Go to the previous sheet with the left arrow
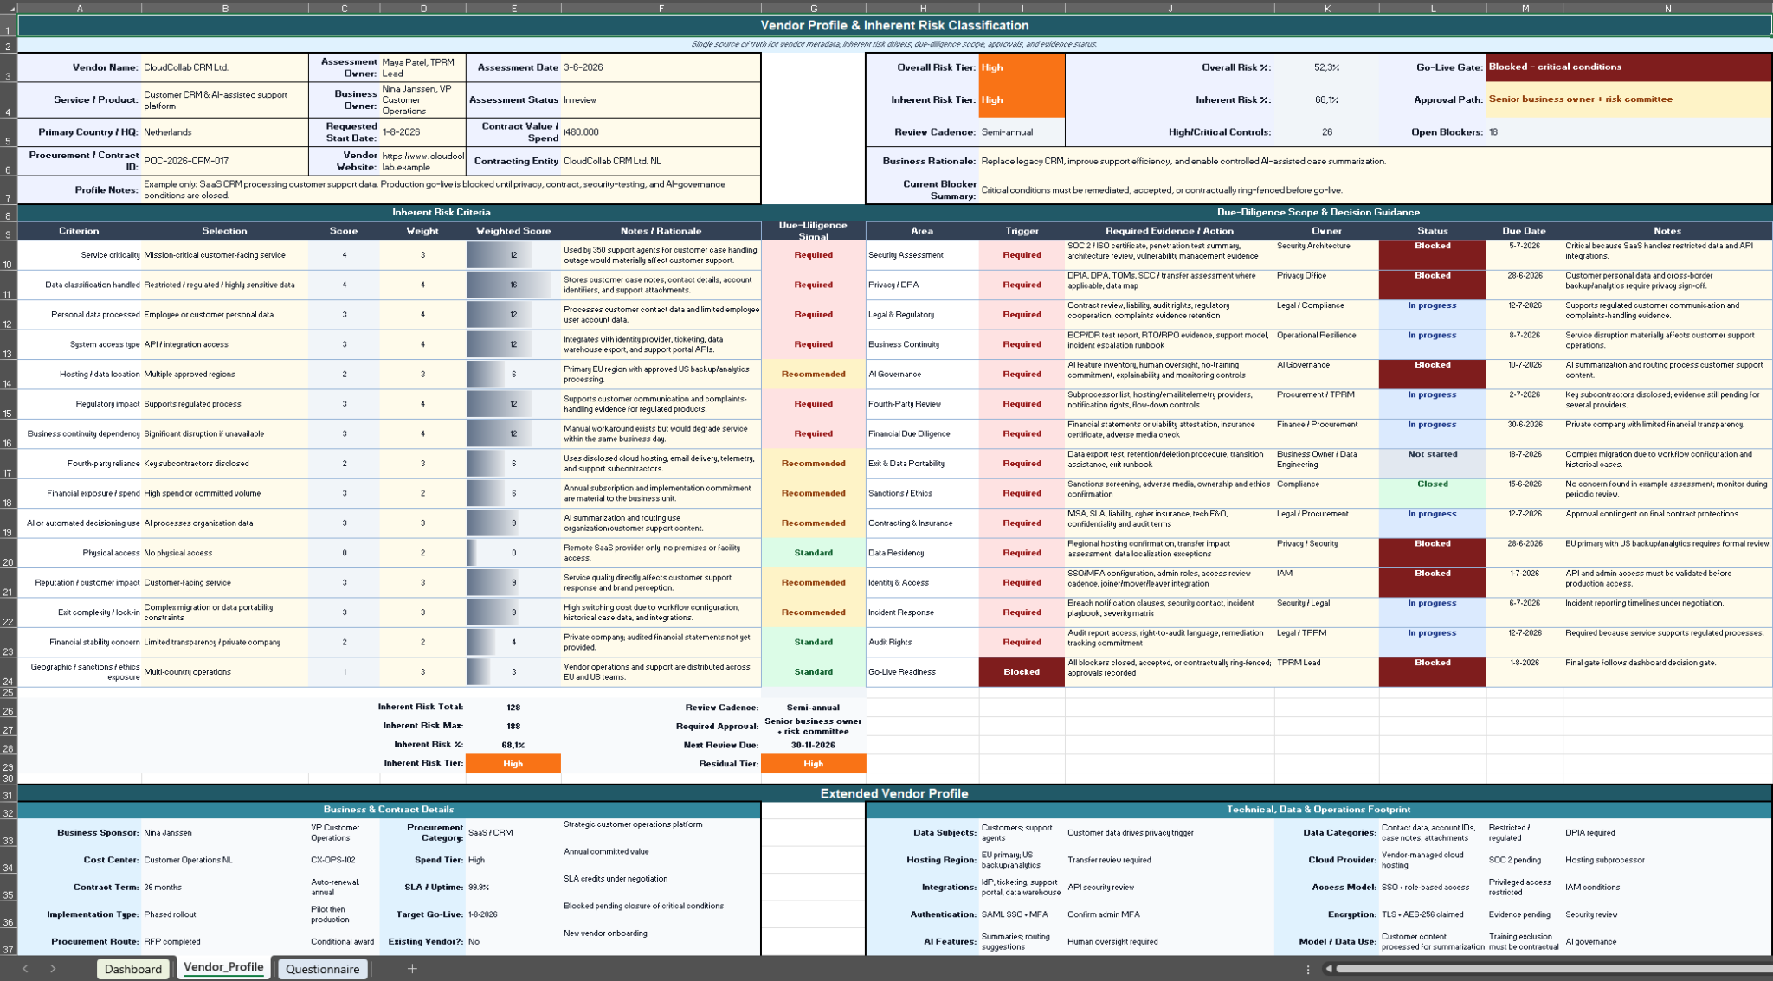1773x981 pixels. click(x=25, y=969)
